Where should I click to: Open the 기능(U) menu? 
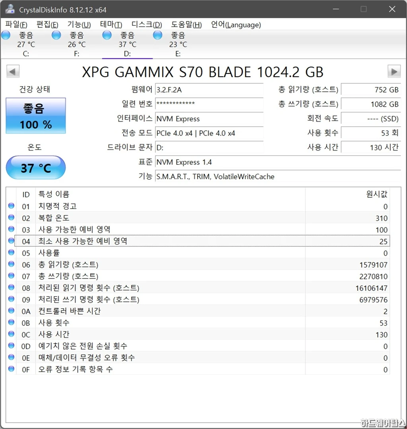(x=79, y=25)
